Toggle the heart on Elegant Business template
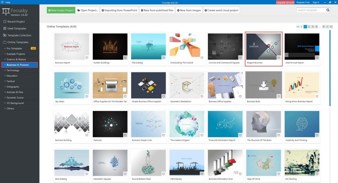The height and width of the screenshot is (183, 338). pos(278,57)
